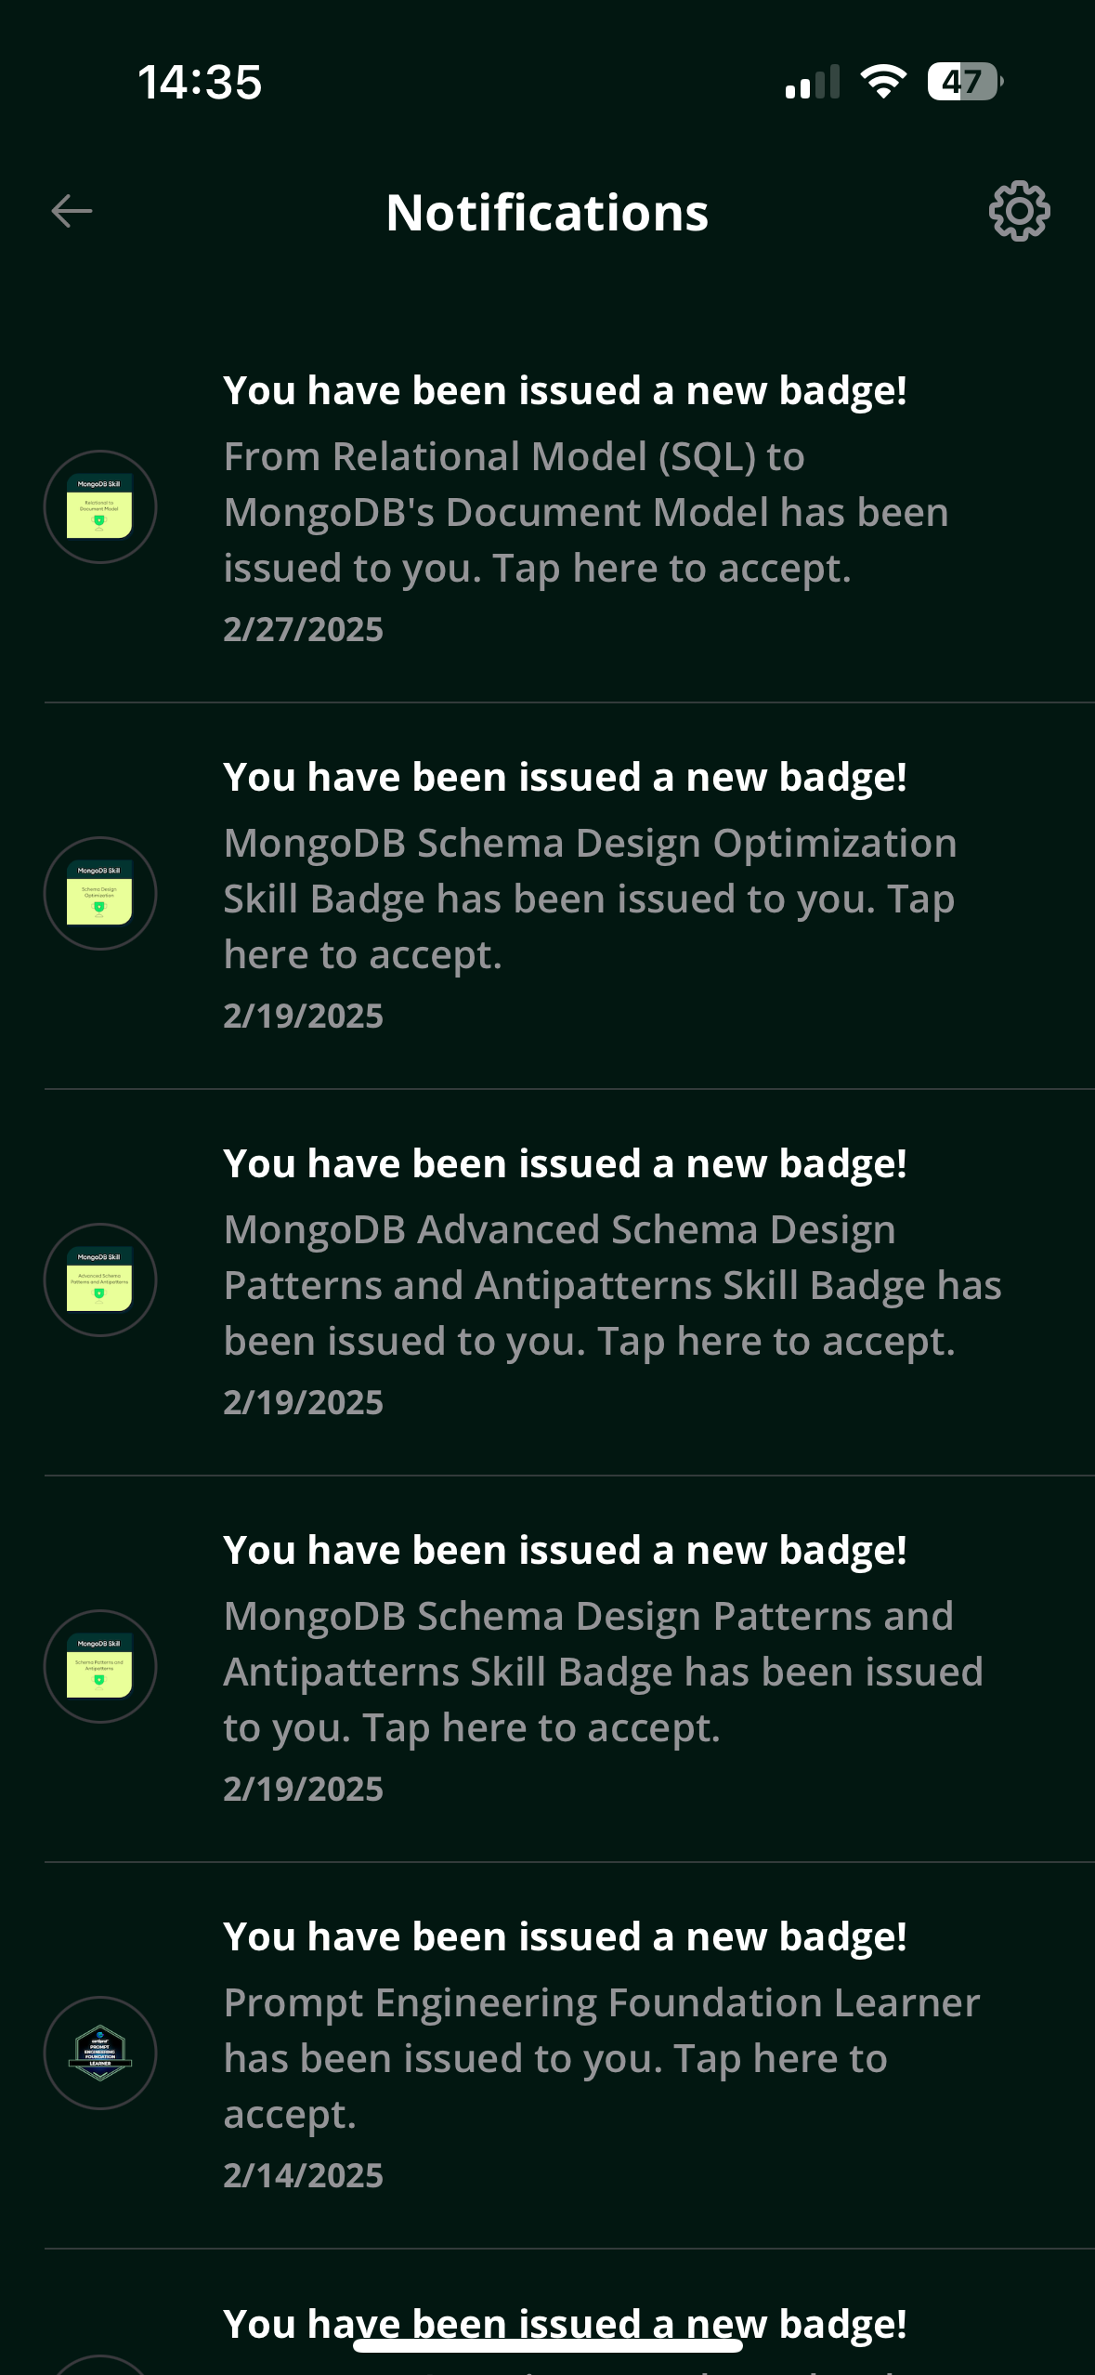This screenshot has height=2375, width=1095.
Task: Accept the Prompt Engineering Foundation Learner badge
Action: (601, 2059)
